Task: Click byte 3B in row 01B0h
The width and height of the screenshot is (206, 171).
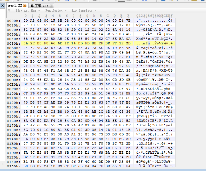Action: [74, 143]
